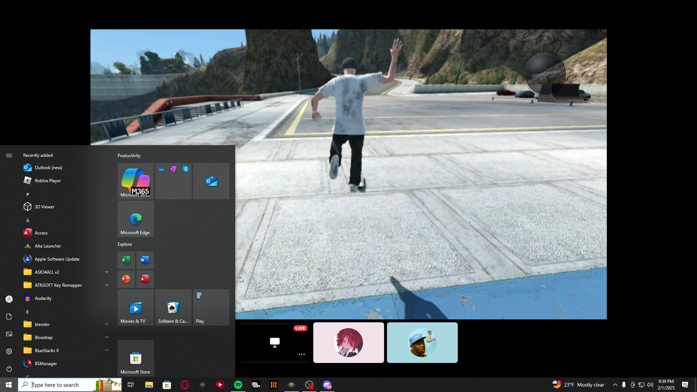This screenshot has width=697, height=392.
Task: Open the PowerPoint tile
Action: (x=126, y=279)
